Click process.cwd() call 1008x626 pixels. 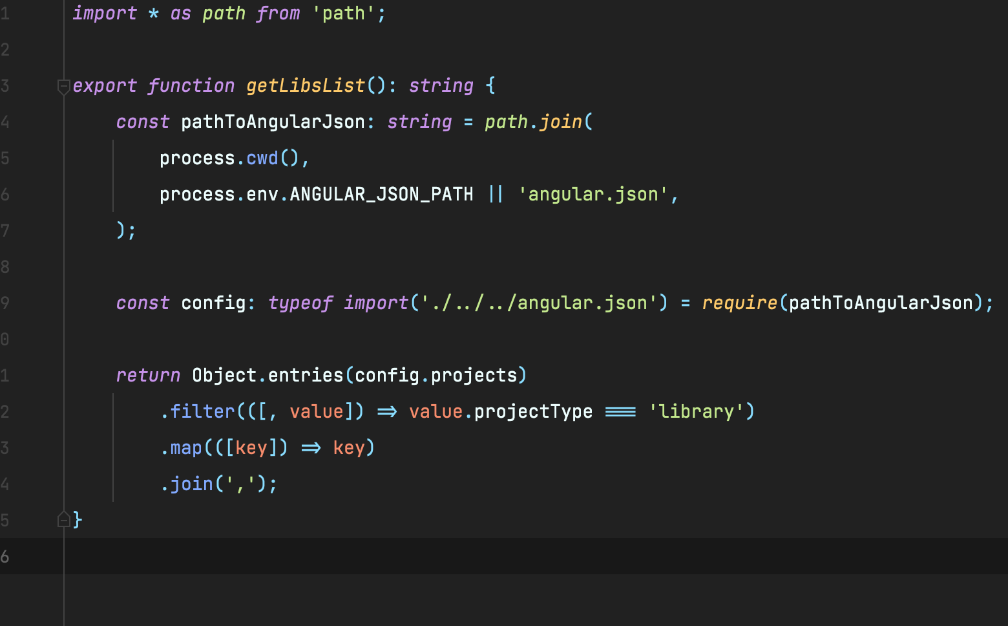229,158
